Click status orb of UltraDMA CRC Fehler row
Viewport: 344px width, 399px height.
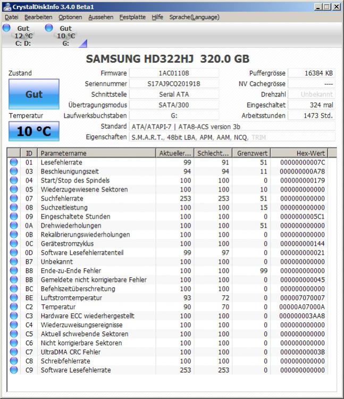coord(14,352)
